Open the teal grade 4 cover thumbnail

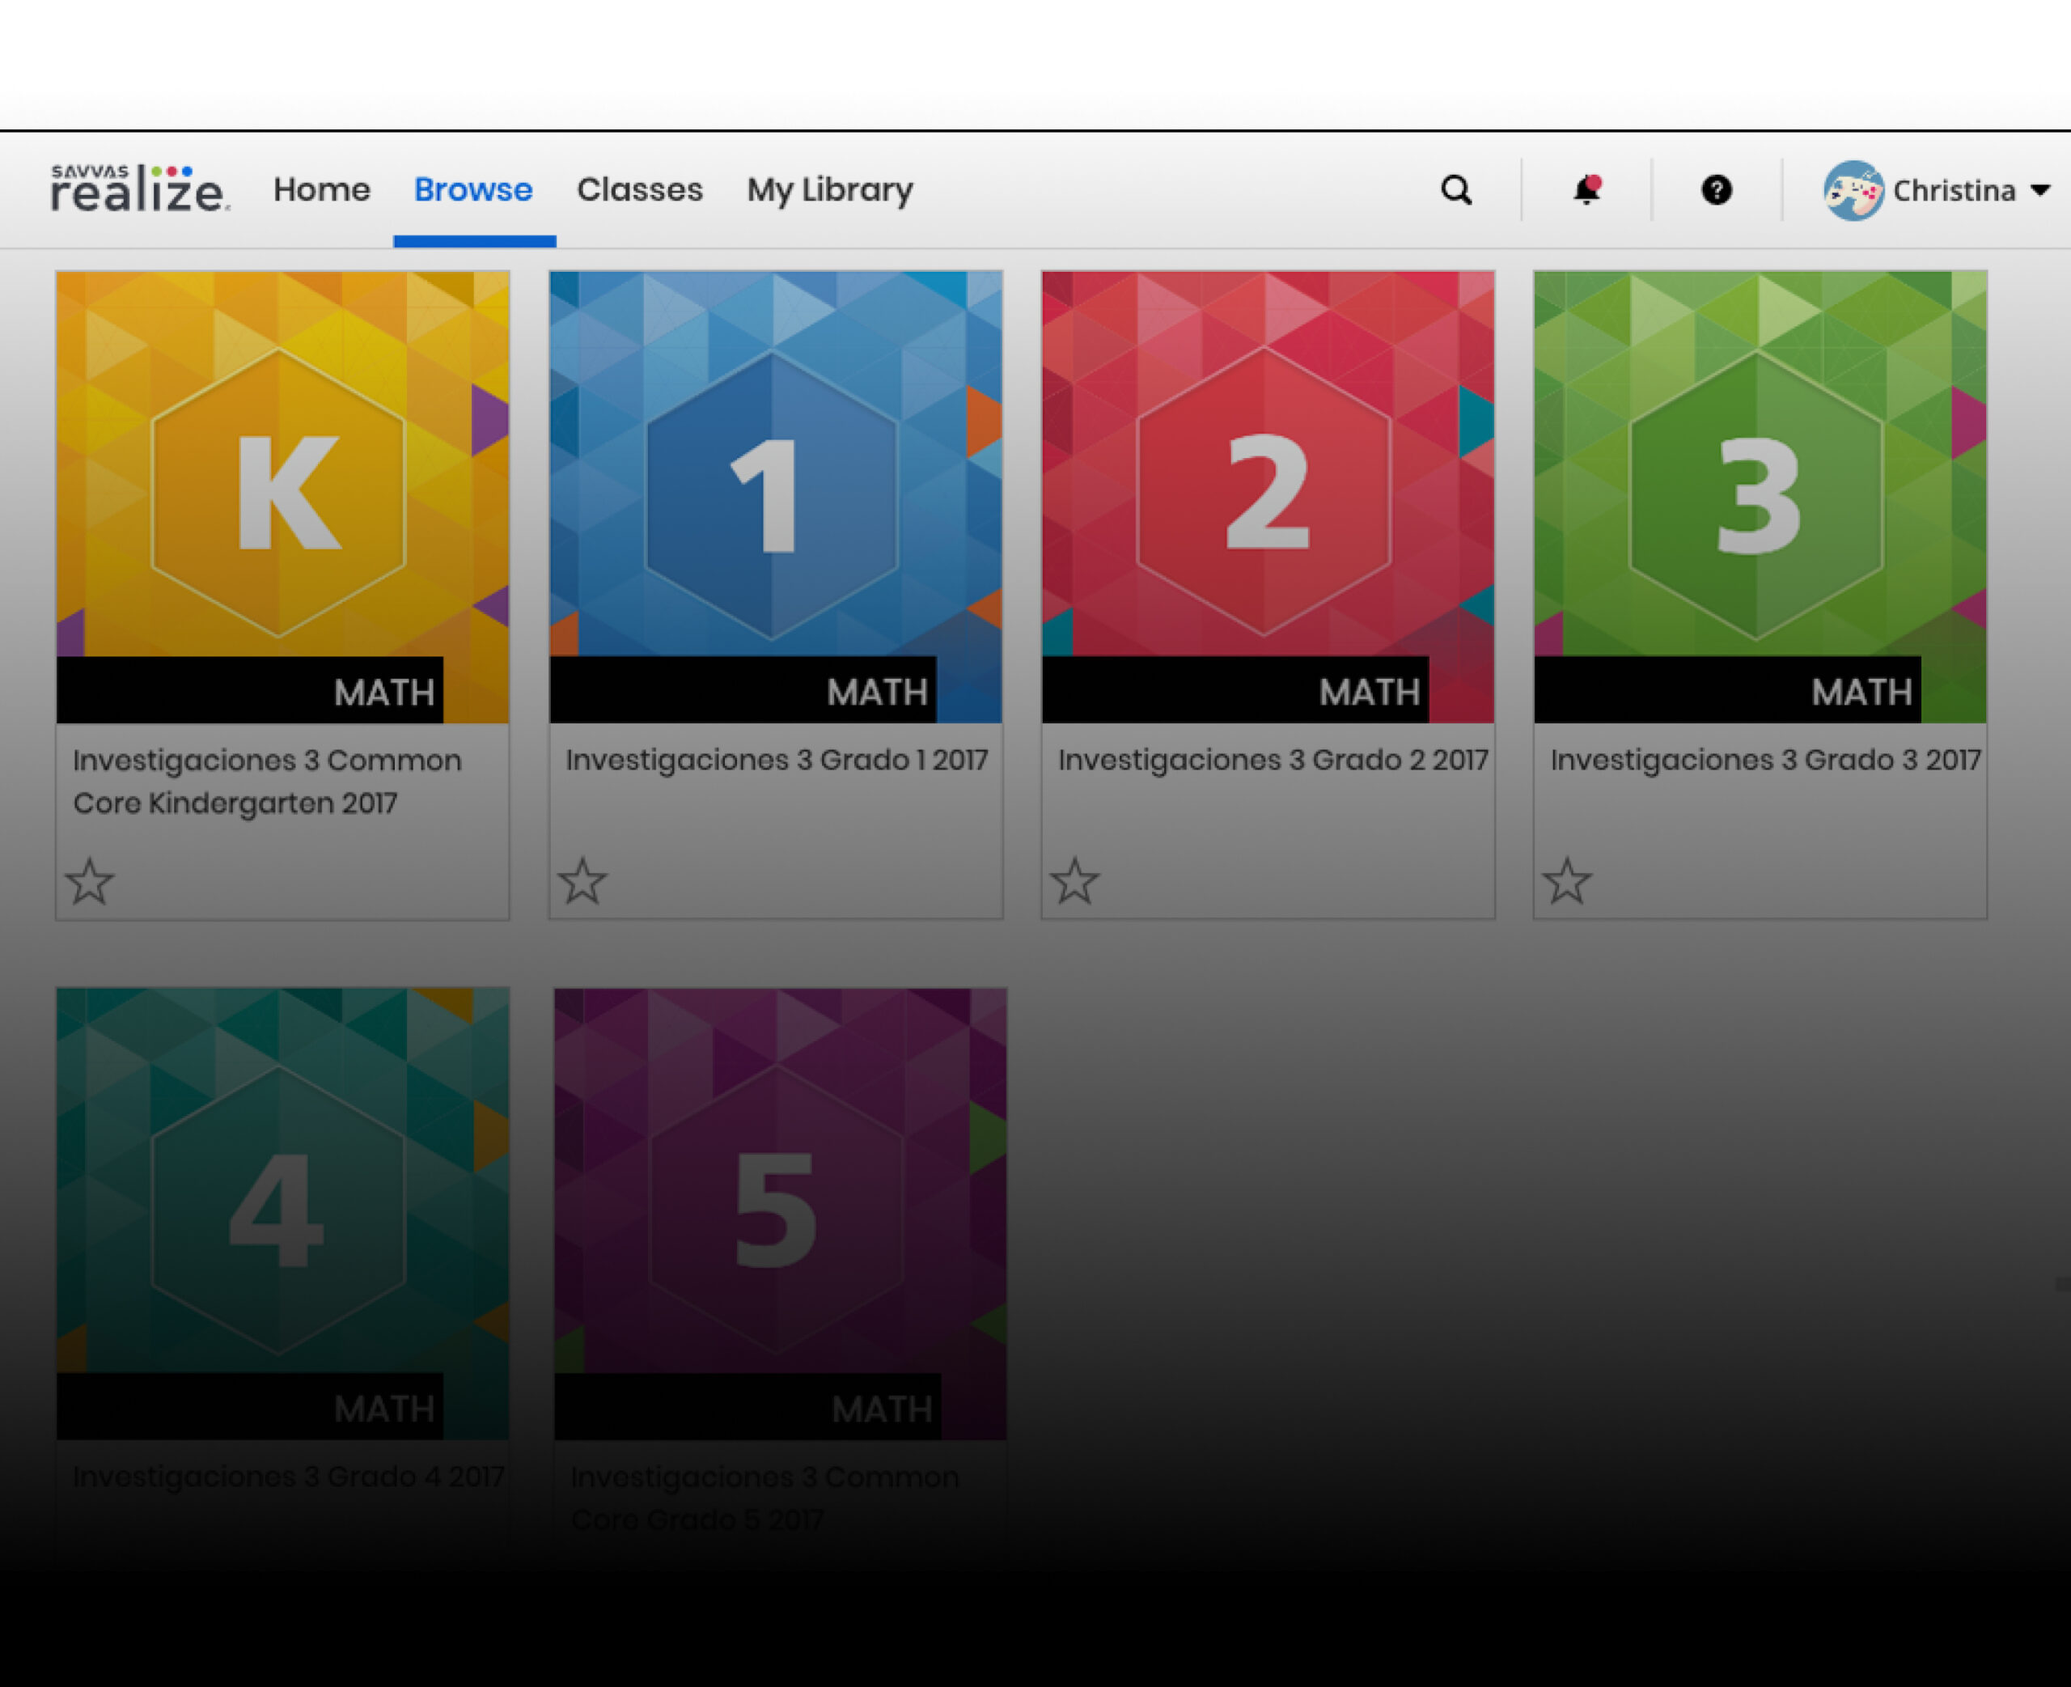(282, 1214)
